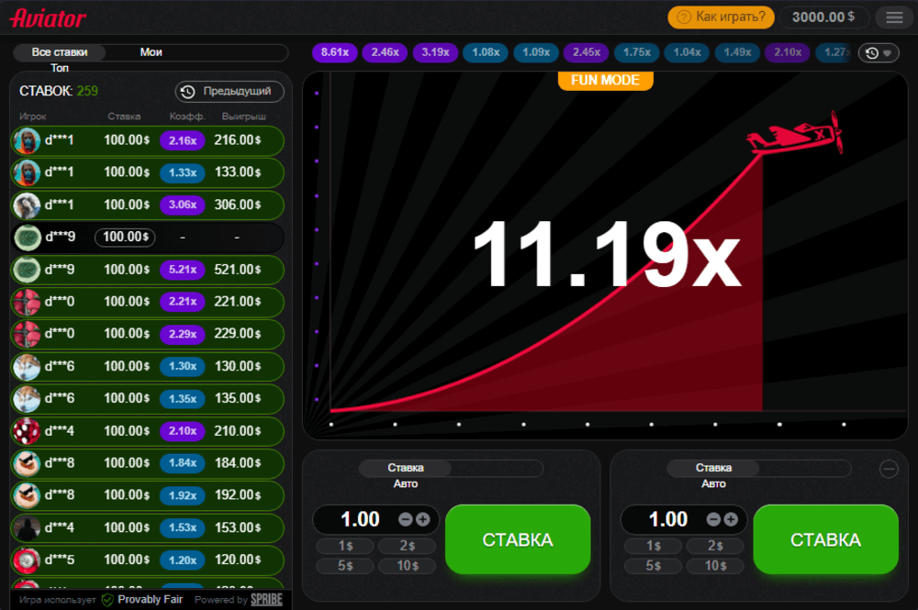The height and width of the screenshot is (610, 918).
Task: Click the Aviator logo
Action: pyautogui.click(x=49, y=18)
